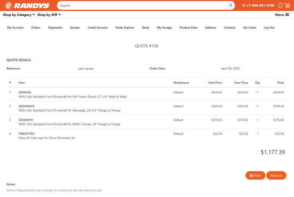This screenshot has height=197, width=294.
Task: Click the total $418.65 in ZDS9343 row
Action: pyautogui.click(x=278, y=92)
